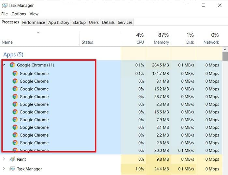Switch to the Startup tab
Screen dimensions: 228x175
(79, 22)
